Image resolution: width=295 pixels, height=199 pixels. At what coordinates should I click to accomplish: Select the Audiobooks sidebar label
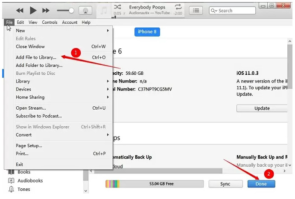[x=30, y=180]
